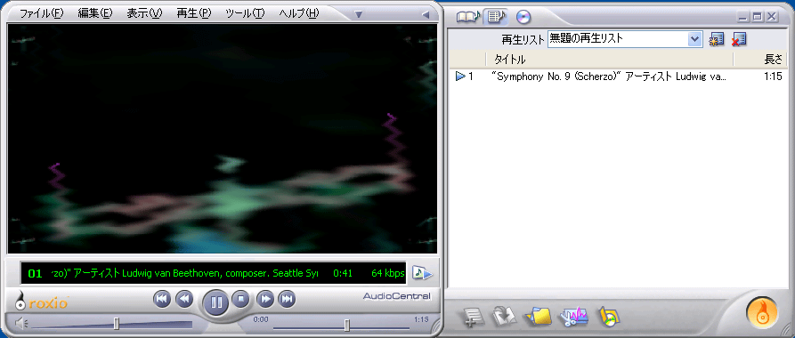Delete playlist using red X icon
The width and height of the screenshot is (795, 338).
coord(739,39)
